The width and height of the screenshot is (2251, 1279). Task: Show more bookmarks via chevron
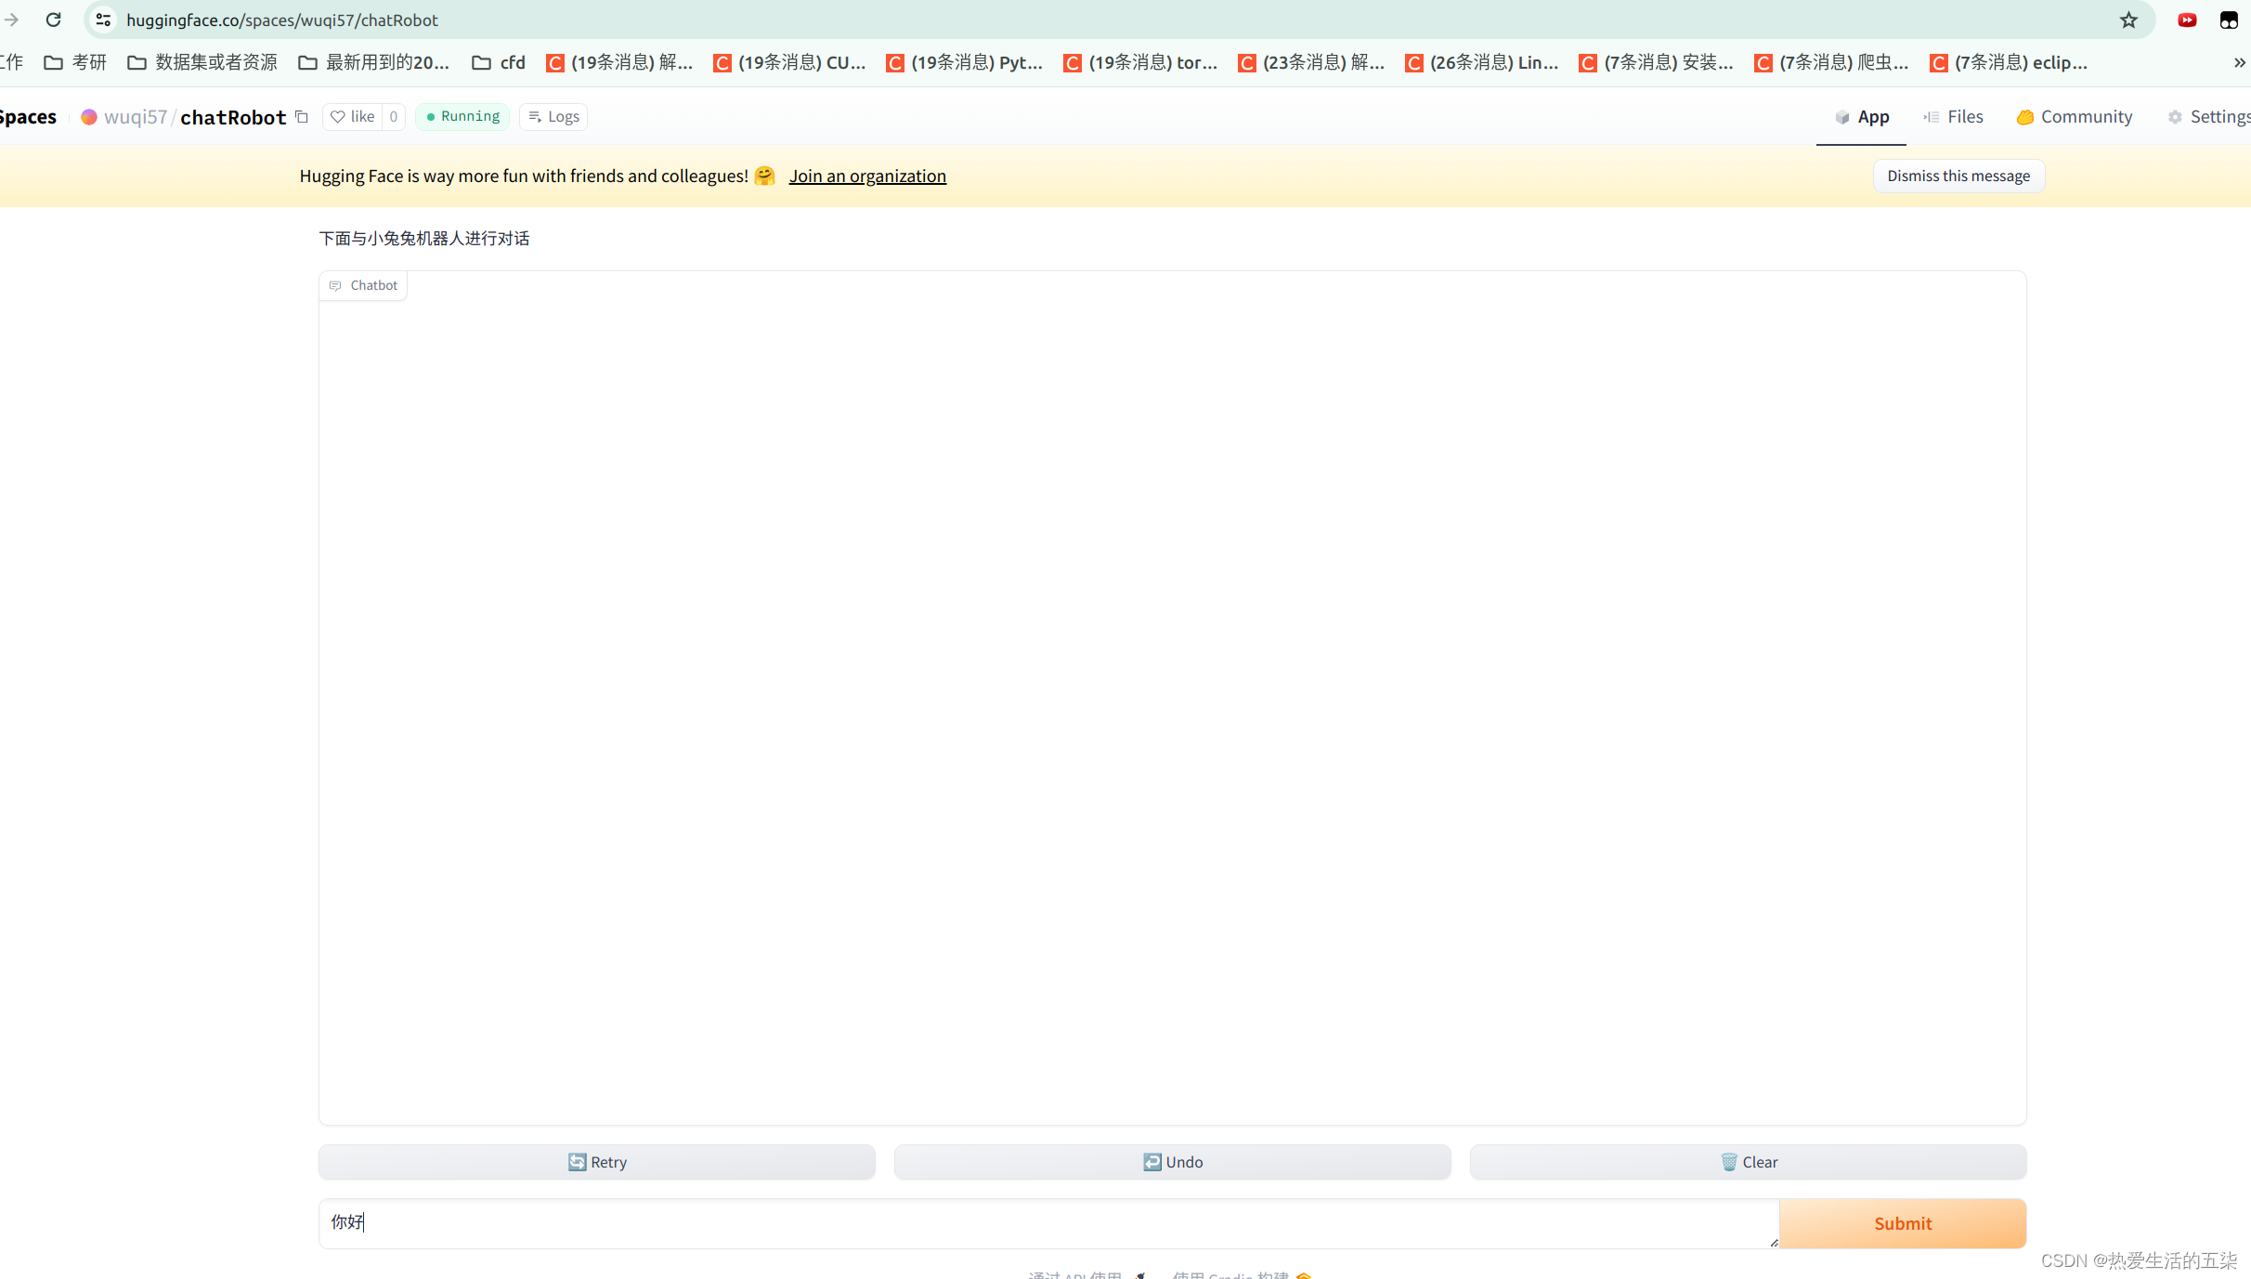tap(2239, 62)
